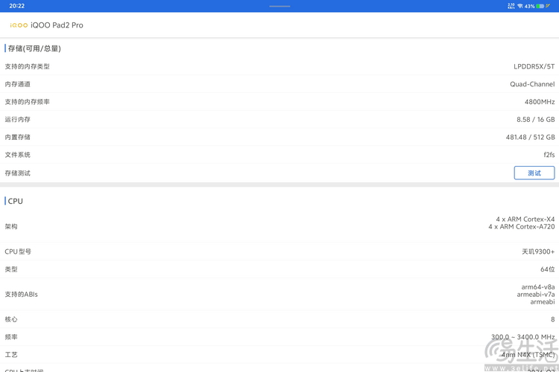559x372 pixels.
Task: Select the 运行内存 8.58 / 16 GB row
Action: (x=279, y=120)
